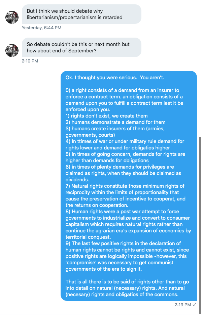This screenshot has height=316, width=202.
Task: Click point 7 about natural rights and reciprocity
Action: pos(125,195)
